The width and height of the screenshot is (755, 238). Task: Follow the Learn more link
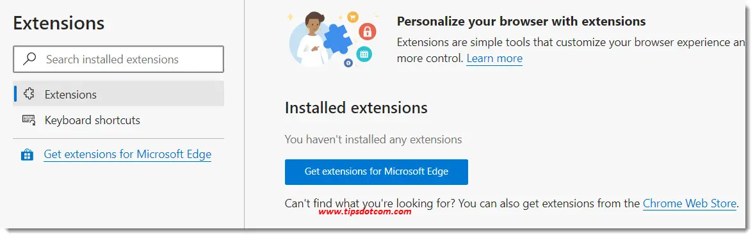click(494, 59)
